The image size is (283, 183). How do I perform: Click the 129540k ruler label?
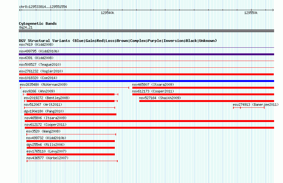click(107, 13)
